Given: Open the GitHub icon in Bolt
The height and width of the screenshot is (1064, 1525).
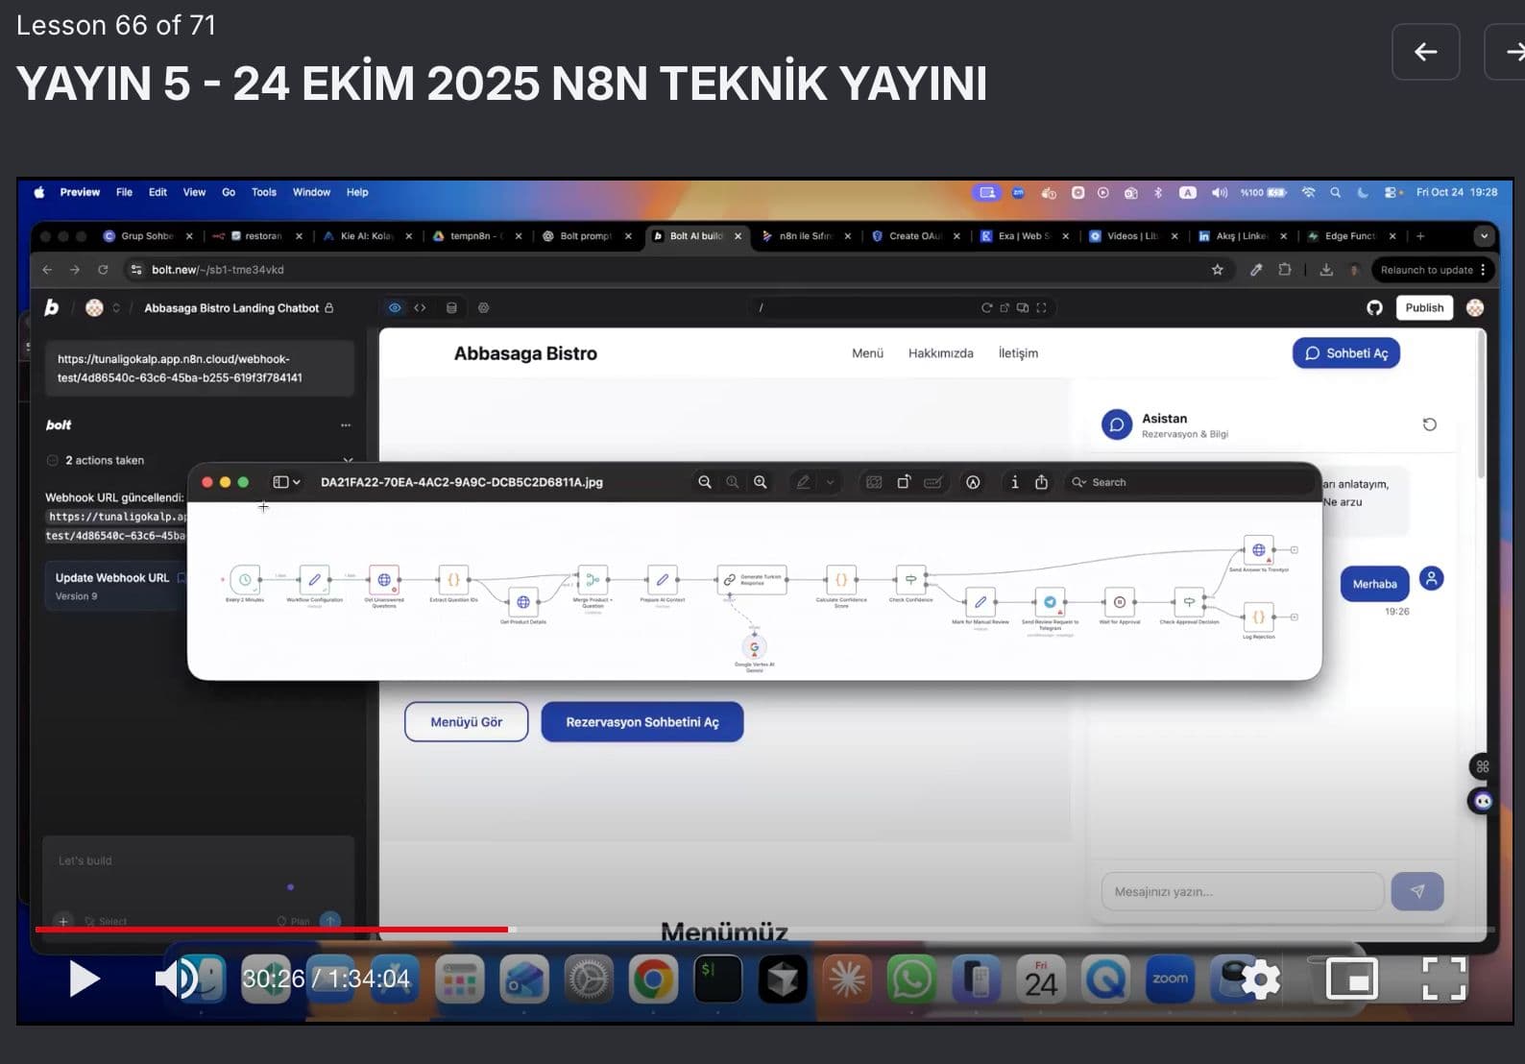Looking at the screenshot, I should tap(1374, 308).
